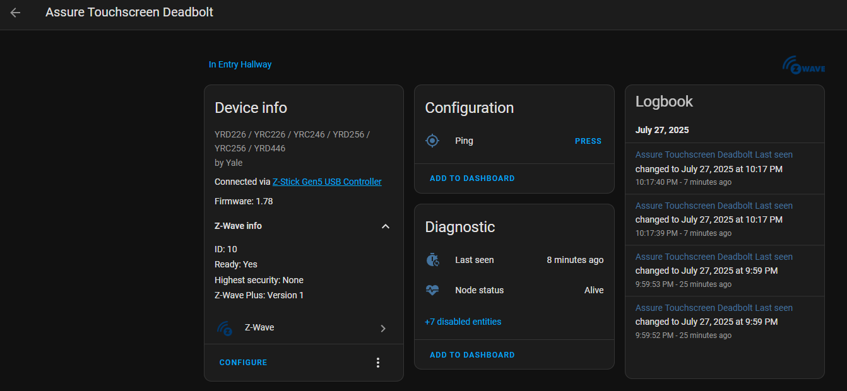The image size is (847, 391).
Task: Click the Ping target icon
Action: pyautogui.click(x=432, y=141)
